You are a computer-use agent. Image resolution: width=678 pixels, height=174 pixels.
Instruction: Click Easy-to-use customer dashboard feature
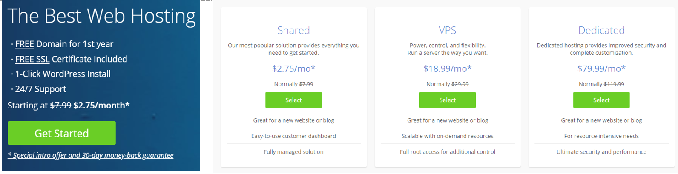coord(293,136)
